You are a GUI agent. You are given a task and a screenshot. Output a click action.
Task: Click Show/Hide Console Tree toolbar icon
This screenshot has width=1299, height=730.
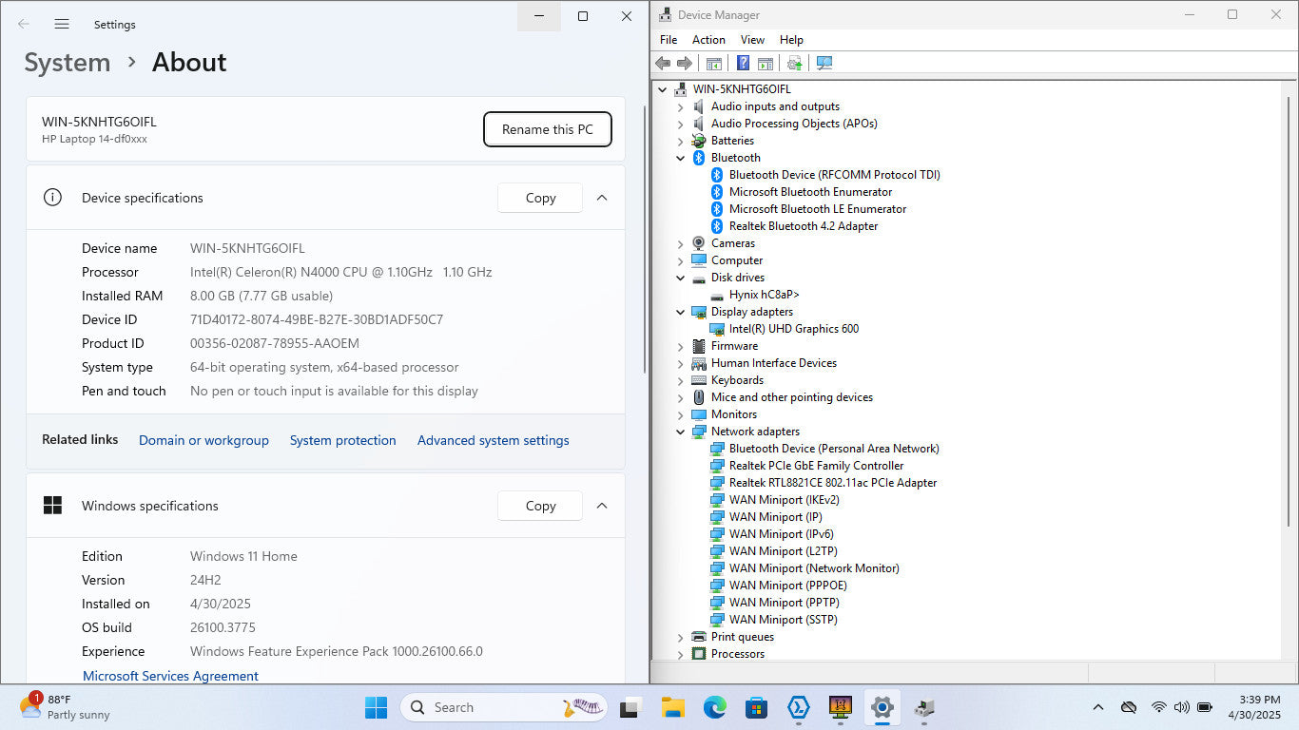[713, 63]
